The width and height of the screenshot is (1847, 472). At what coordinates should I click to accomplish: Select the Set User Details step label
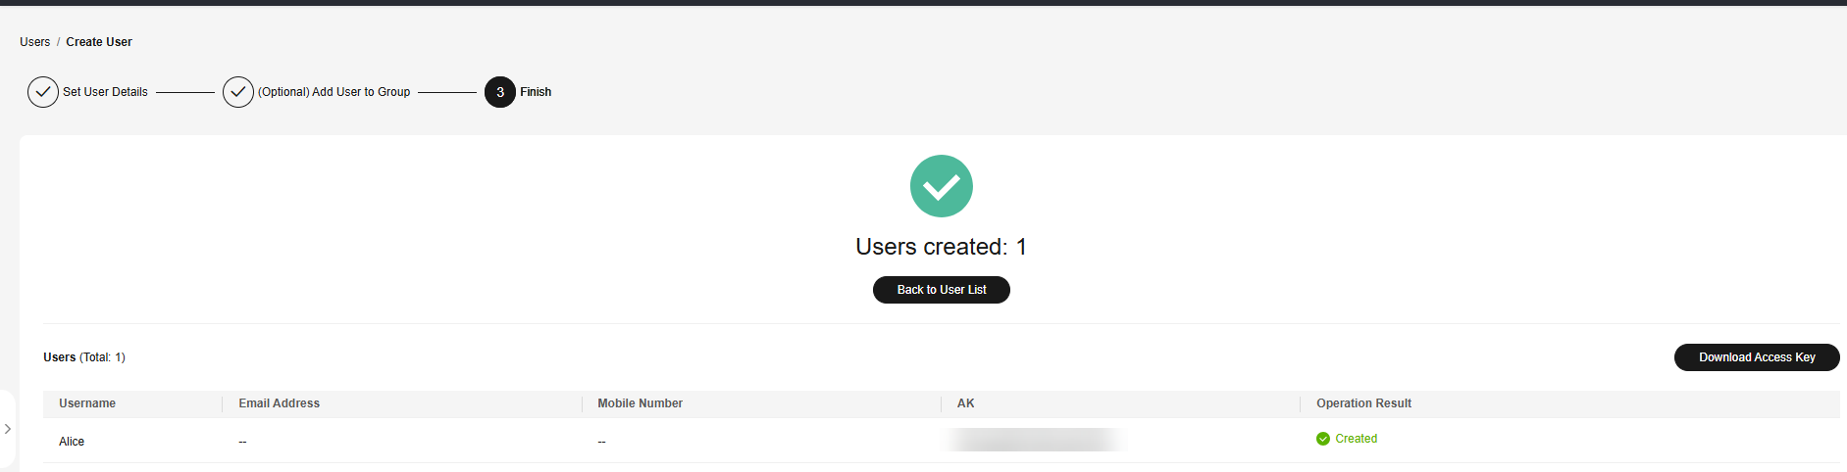coord(106,92)
